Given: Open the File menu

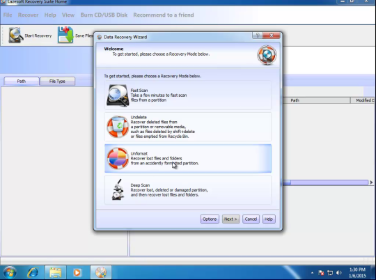Looking at the screenshot, I should pos(8,15).
